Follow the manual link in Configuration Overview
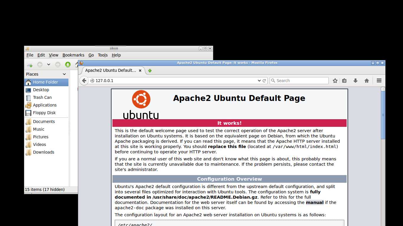The image size is (403, 226). click(315, 202)
